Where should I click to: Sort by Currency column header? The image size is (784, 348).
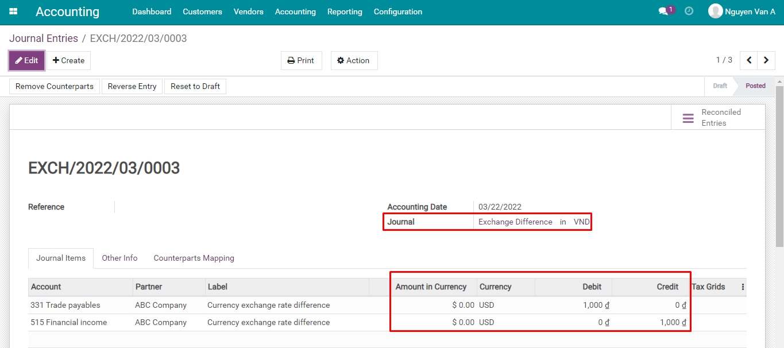click(505, 287)
